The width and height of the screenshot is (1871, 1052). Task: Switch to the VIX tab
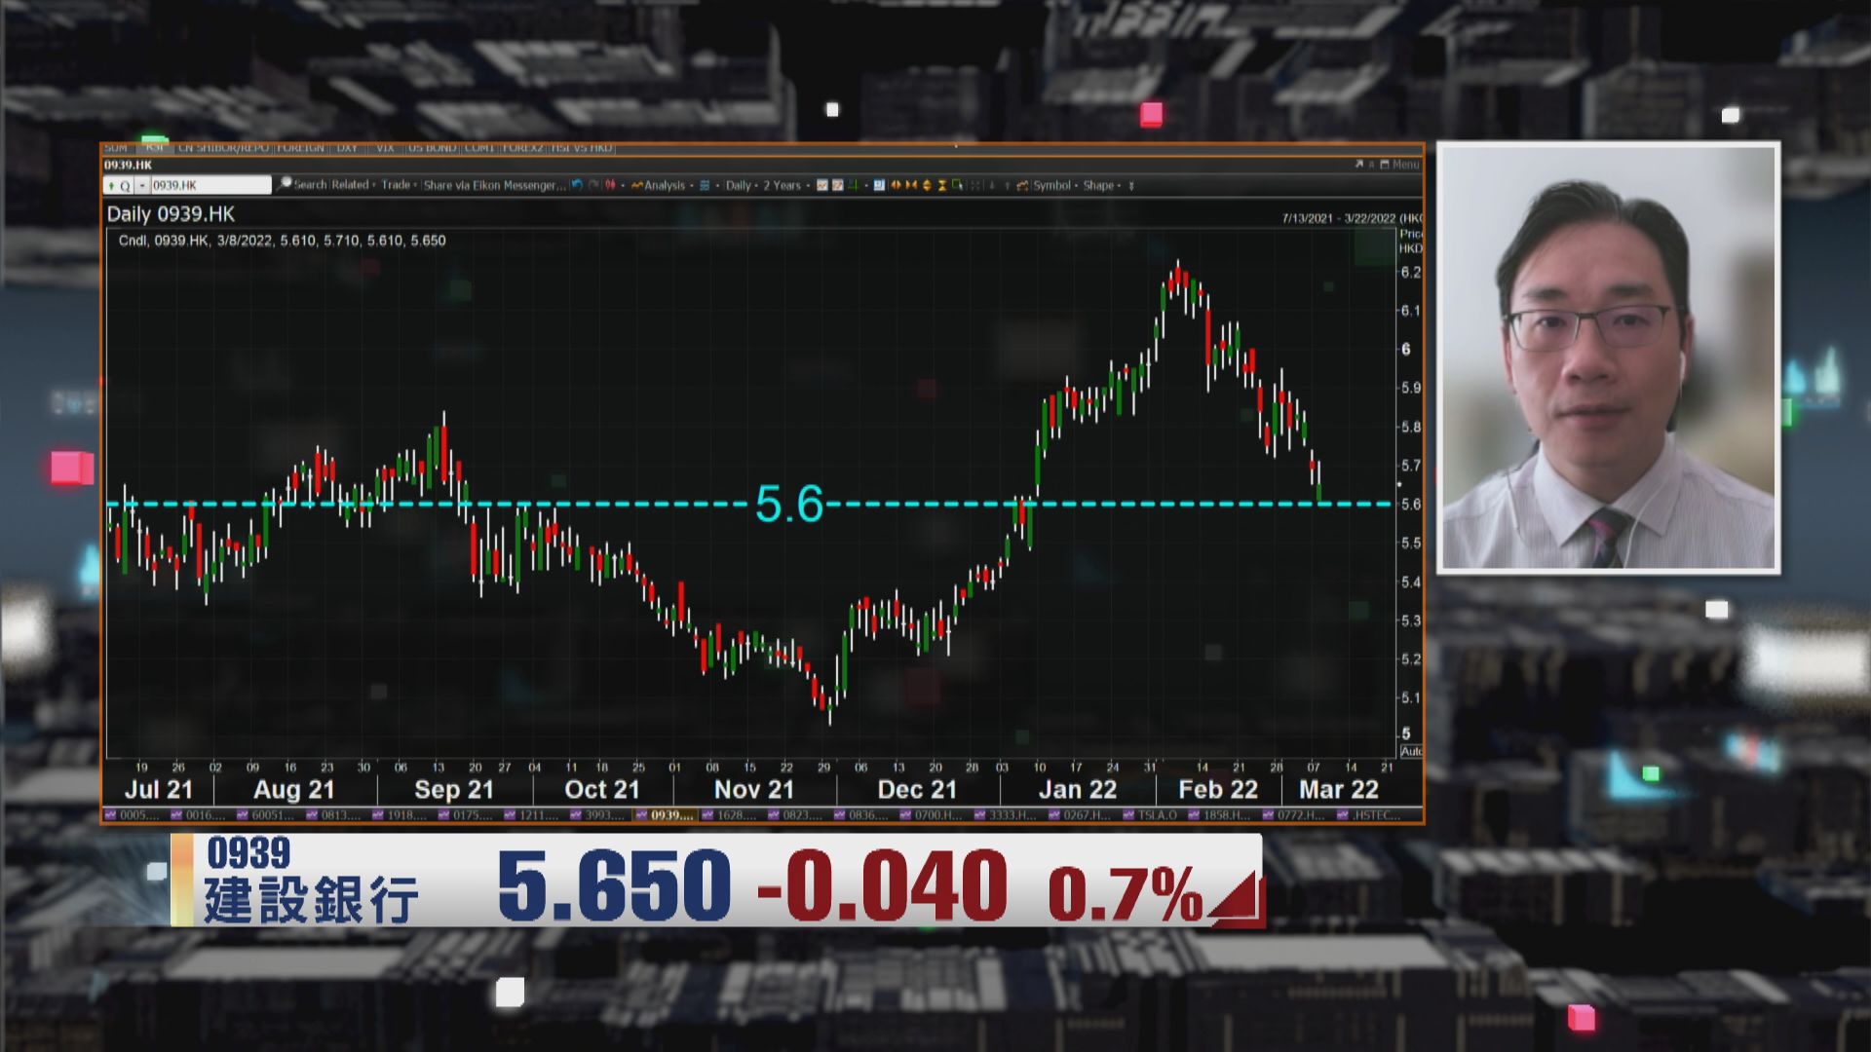[x=384, y=148]
